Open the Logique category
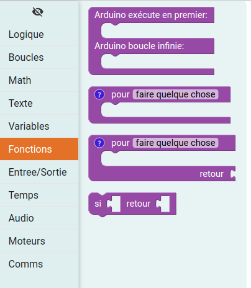The height and width of the screenshot is (288, 251). pos(39,34)
